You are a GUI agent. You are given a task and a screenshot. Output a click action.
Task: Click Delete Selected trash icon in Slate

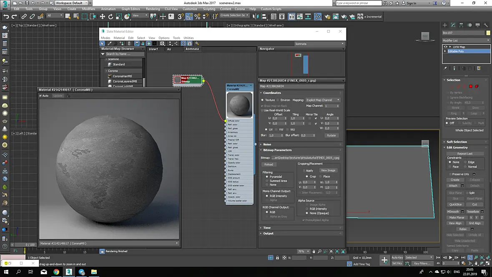pos(129,43)
